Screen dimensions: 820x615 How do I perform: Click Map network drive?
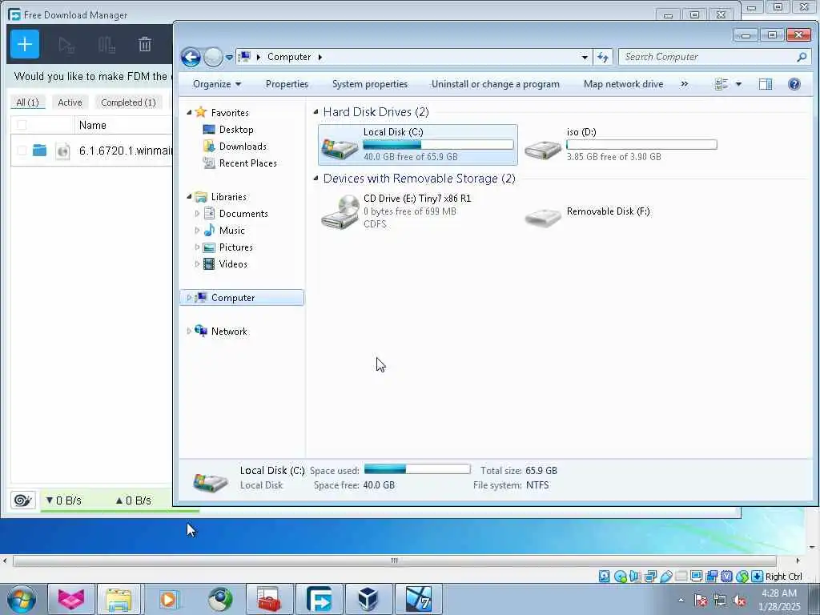tap(623, 84)
